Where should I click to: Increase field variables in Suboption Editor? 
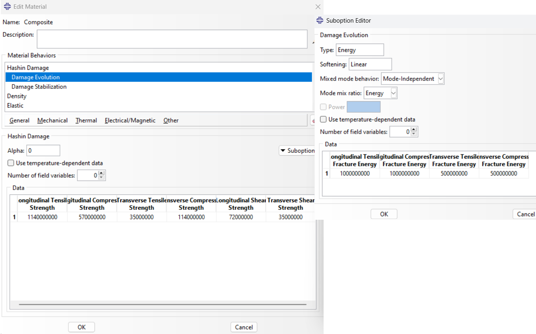click(x=414, y=130)
